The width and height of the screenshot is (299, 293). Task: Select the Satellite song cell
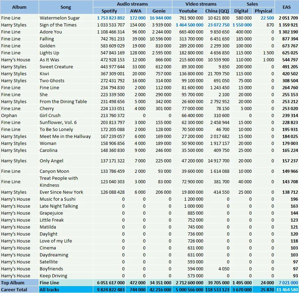click(x=66, y=262)
